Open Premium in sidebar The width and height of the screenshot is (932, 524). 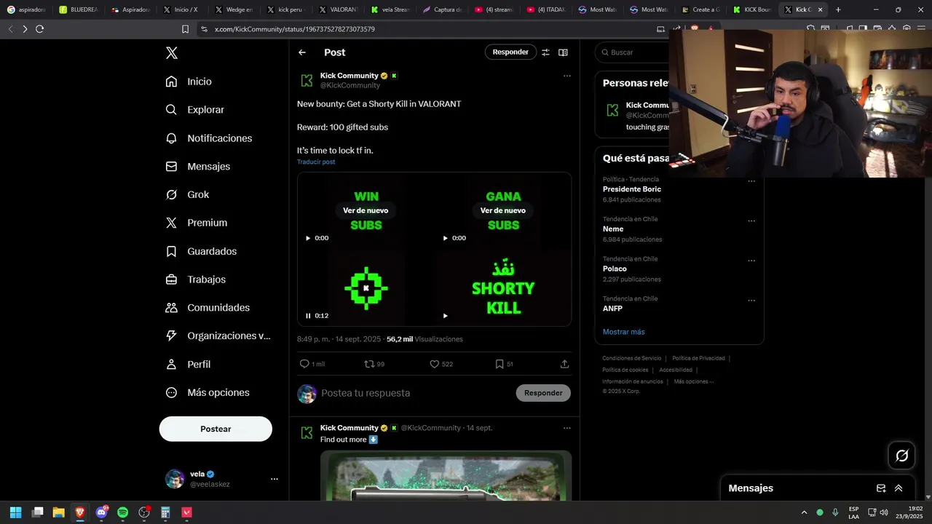tap(197, 223)
